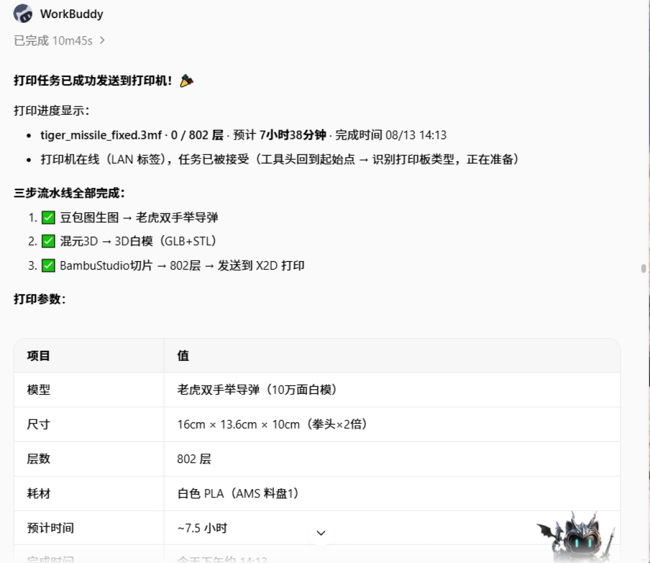Click the 0 / 802 层 progress text
The height and width of the screenshot is (563, 650).
click(x=197, y=135)
